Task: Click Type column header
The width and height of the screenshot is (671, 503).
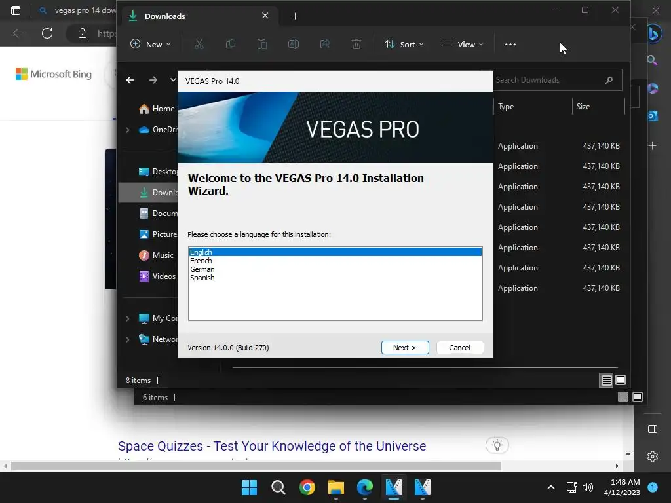Action: (x=532, y=107)
